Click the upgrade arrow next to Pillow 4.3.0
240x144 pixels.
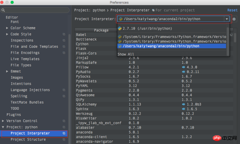tap(184, 67)
